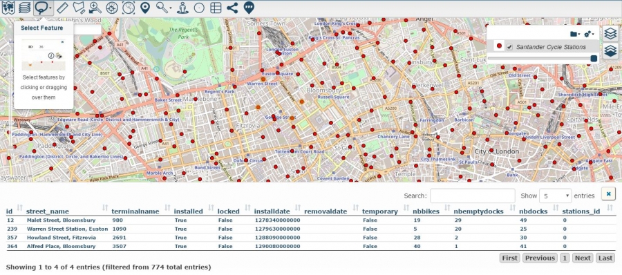This screenshot has height=275, width=622.
Task: Open the gears settings dropdown in layer panel
Action: (589, 34)
